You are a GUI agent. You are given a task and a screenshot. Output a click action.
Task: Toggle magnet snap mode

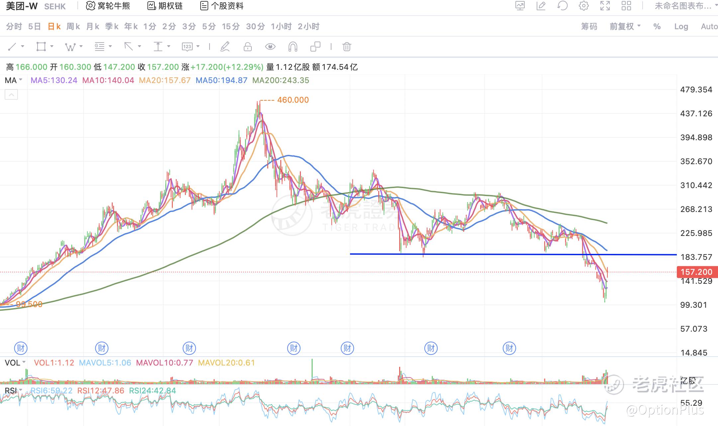tap(293, 47)
